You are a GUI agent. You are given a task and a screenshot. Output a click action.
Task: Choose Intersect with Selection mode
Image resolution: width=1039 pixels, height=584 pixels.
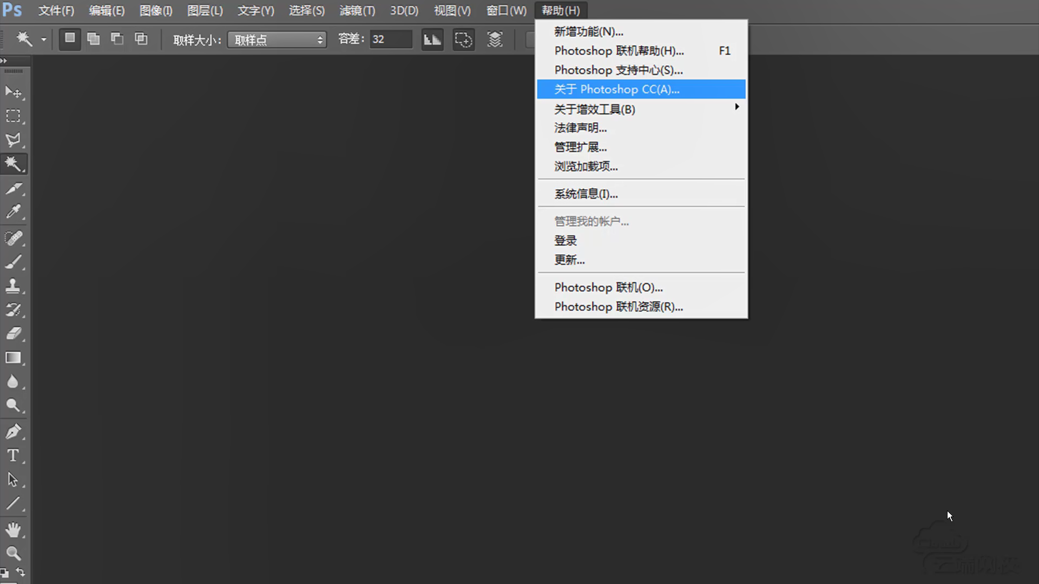click(141, 39)
